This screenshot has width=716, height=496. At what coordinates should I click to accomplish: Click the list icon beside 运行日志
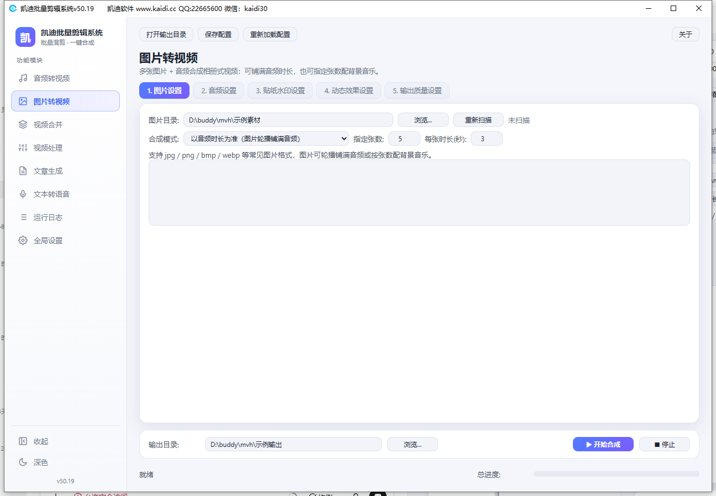(x=23, y=217)
